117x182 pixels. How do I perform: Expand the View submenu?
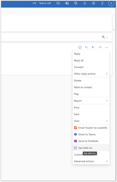(91, 121)
